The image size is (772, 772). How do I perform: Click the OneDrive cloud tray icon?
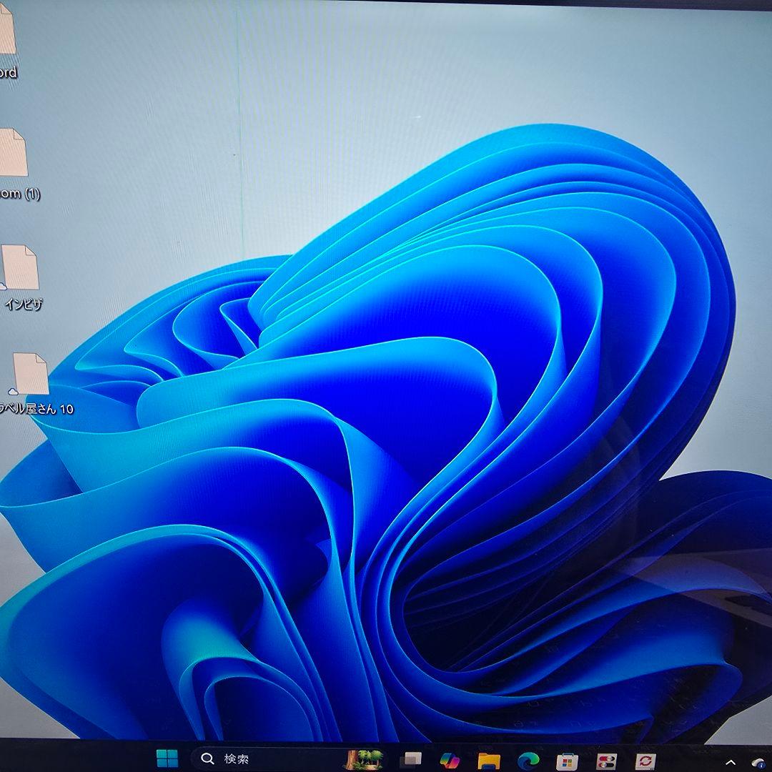(758, 763)
